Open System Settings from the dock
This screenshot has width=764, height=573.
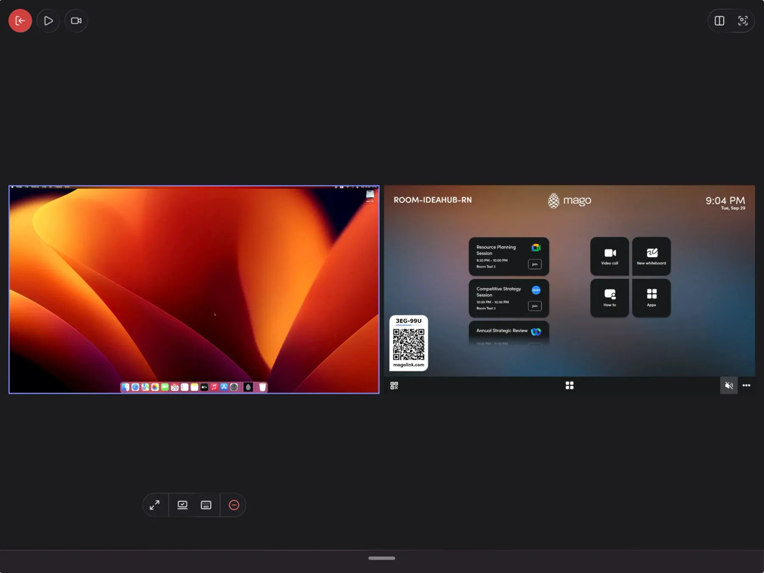click(x=234, y=387)
